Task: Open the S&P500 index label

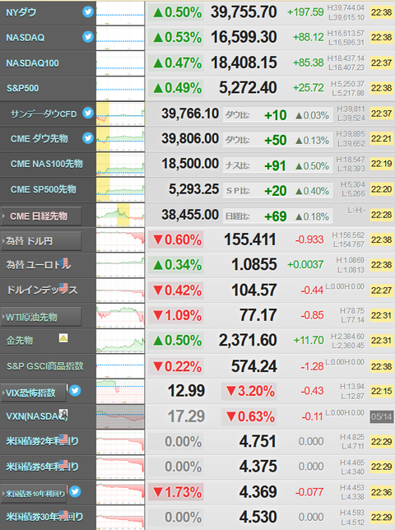Action: coord(23,88)
